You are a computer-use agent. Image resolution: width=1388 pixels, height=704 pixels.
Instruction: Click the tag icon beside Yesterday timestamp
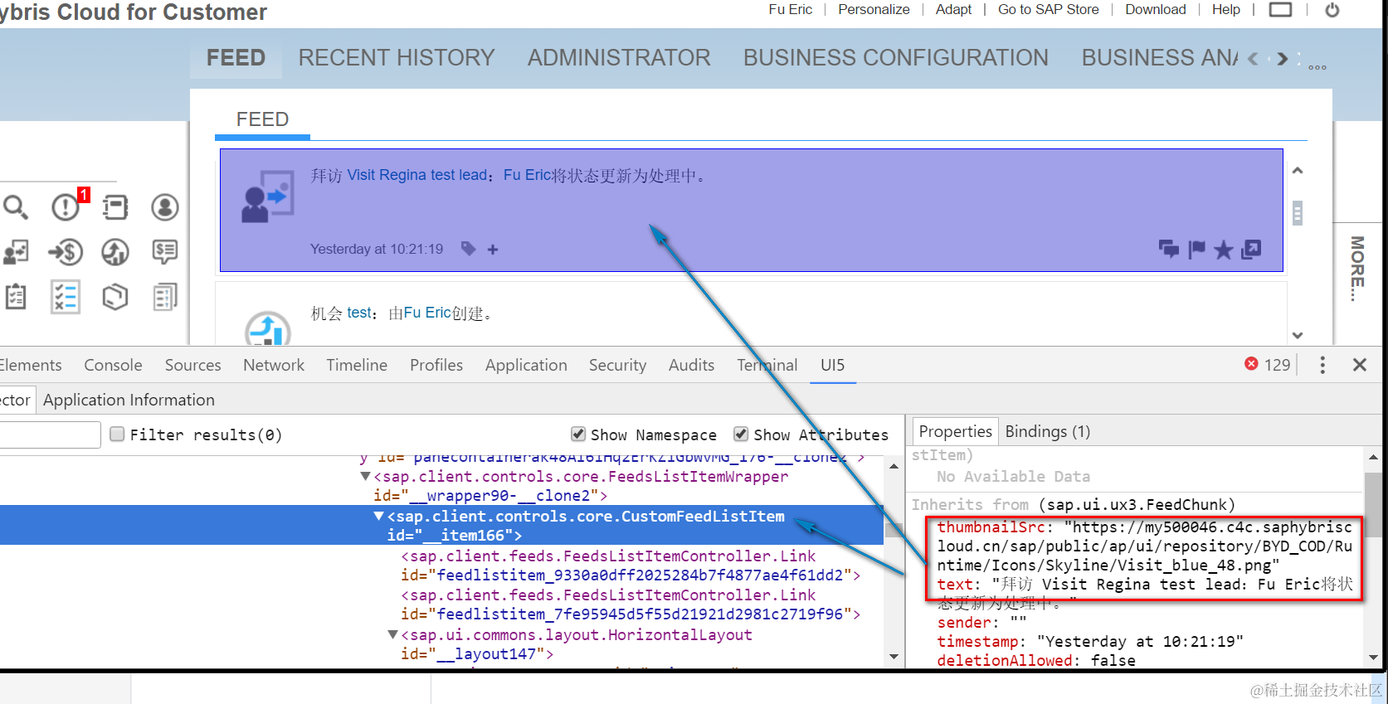tap(469, 249)
